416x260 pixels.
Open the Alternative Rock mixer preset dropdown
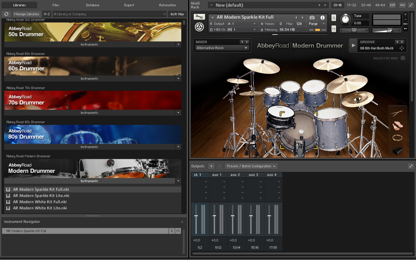[x=222, y=48]
